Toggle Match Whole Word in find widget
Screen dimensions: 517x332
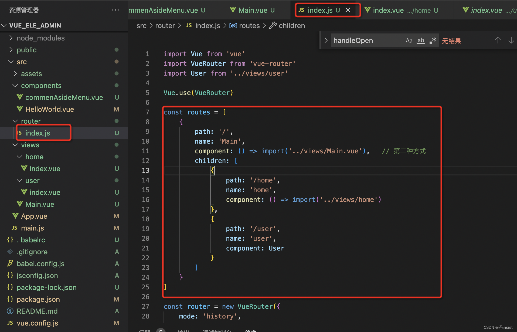click(421, 40)
